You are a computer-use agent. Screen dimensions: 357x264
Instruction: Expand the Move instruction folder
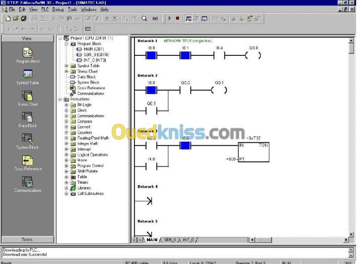pyautogui.click(x=66, y=160)
